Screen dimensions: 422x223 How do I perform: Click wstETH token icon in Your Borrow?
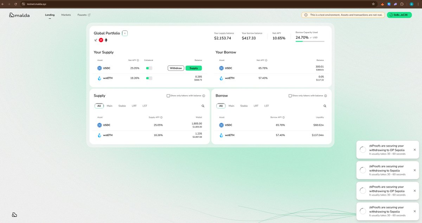point(221,78)
